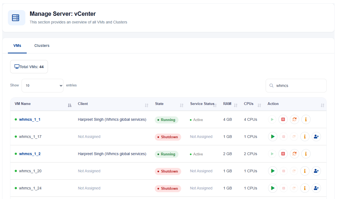Click disabled start icon for whmcs_1_2
The height and width of the screenshot is (199, 337).
(x=272, y=154)
